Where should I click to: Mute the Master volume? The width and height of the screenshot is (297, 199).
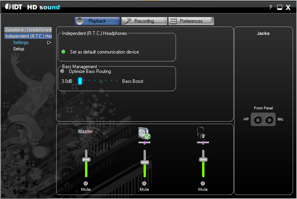tap(86, 184)
